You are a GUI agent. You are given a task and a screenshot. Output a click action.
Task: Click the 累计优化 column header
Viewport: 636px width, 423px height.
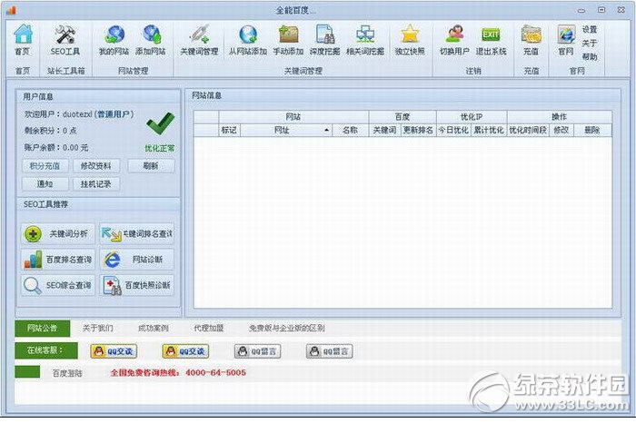[x=489, y=130]
